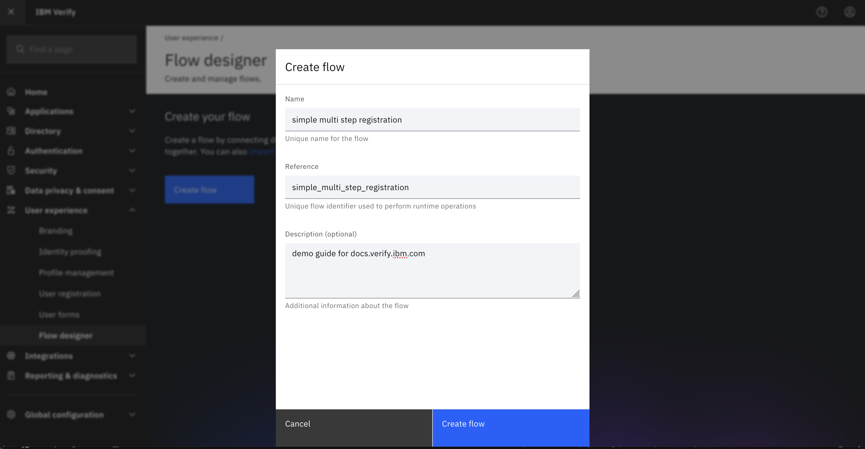Click the "Create and manage flows." subtitle
The height and width of the screenshot is (449, 865).
click(213, 79)
